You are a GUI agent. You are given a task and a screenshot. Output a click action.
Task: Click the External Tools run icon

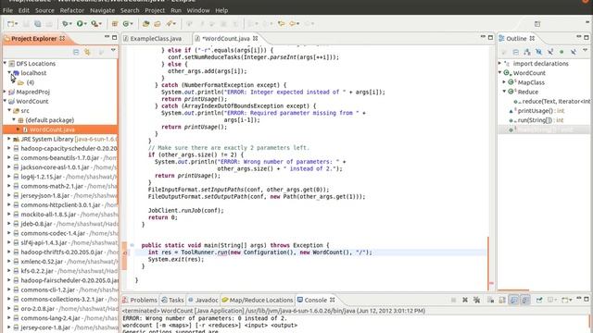tap(95, 24)
